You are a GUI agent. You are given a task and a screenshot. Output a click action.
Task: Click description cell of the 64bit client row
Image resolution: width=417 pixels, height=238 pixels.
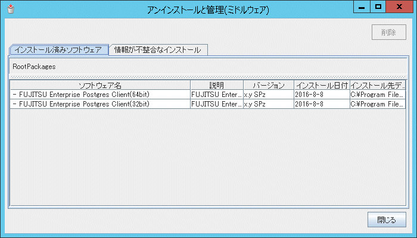tap(217, 95)
